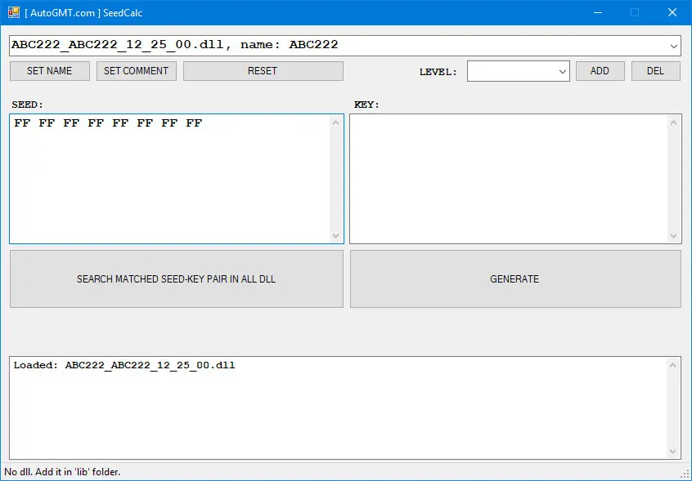Click the SET COMMENT button
Screen dimensions: 692x481
tap(136, 71)
